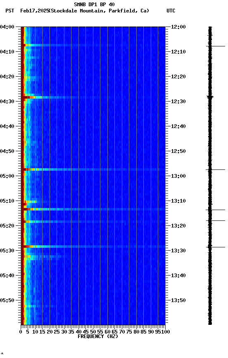Click the 05:10 PST time label
Viewport: 228px width, 358px height.
pyautogui.click(x=7, y=201)
